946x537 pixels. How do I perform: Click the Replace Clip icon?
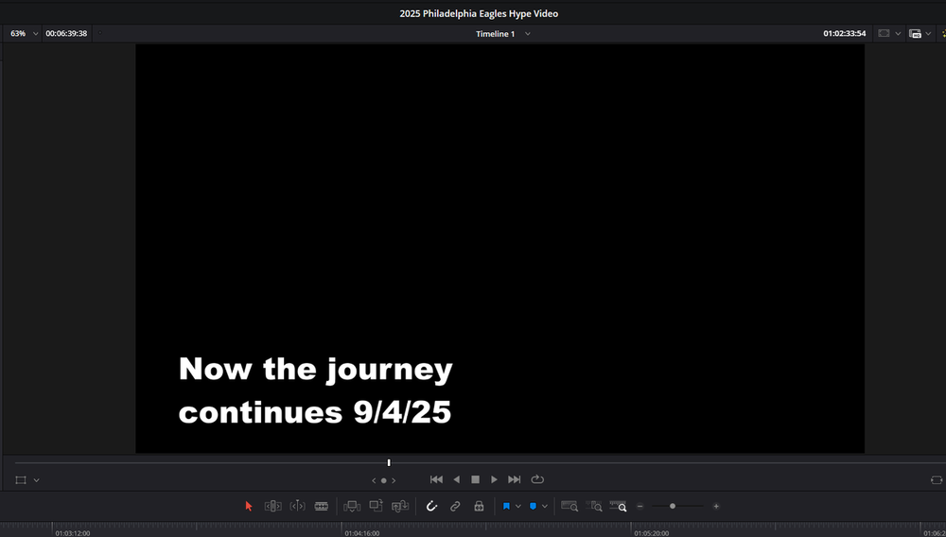pos(400,507)
